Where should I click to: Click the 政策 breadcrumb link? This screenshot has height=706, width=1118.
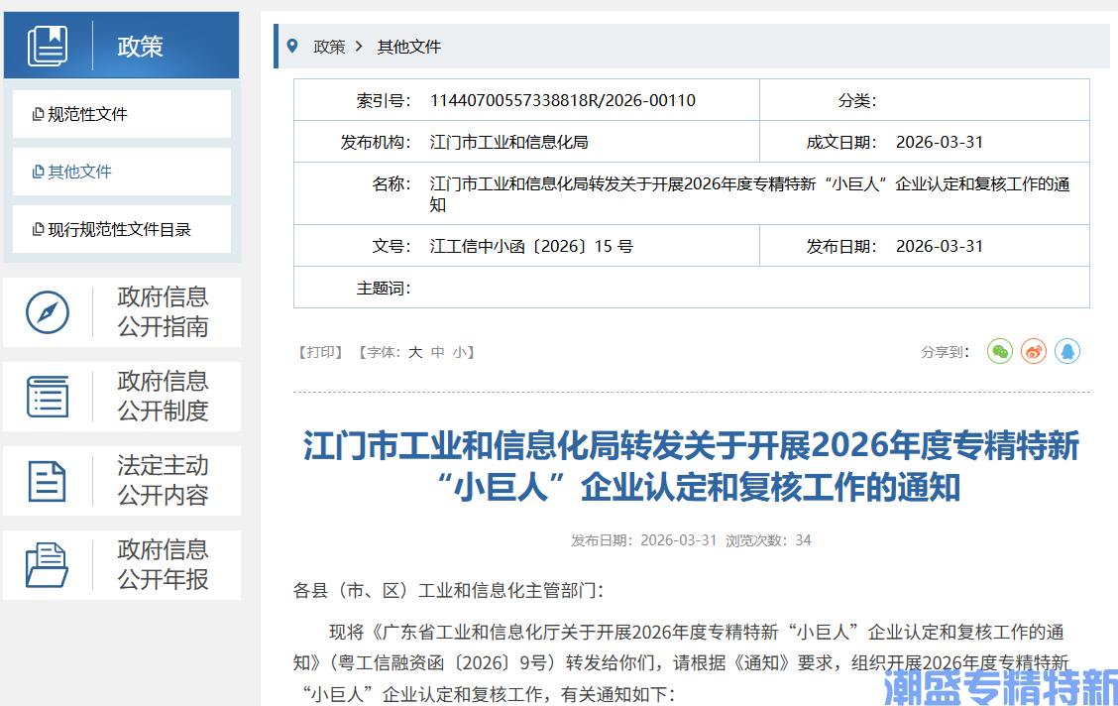click(330, 46)
